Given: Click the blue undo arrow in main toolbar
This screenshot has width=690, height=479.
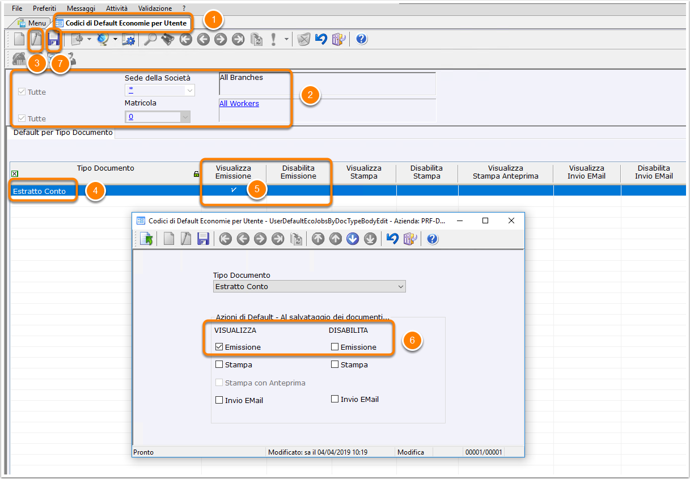Looking at the screenshot, I should pos(321,39).
